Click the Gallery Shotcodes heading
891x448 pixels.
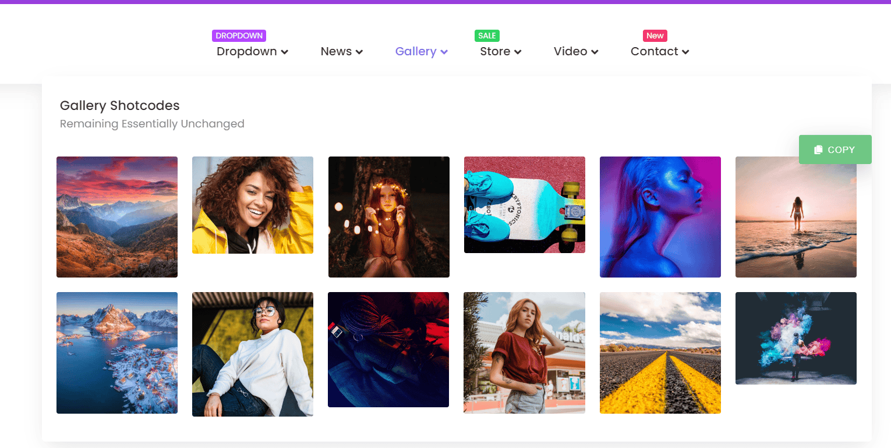tap(119, 105)
